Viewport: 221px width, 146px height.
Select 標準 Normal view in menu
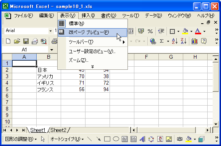93,24
